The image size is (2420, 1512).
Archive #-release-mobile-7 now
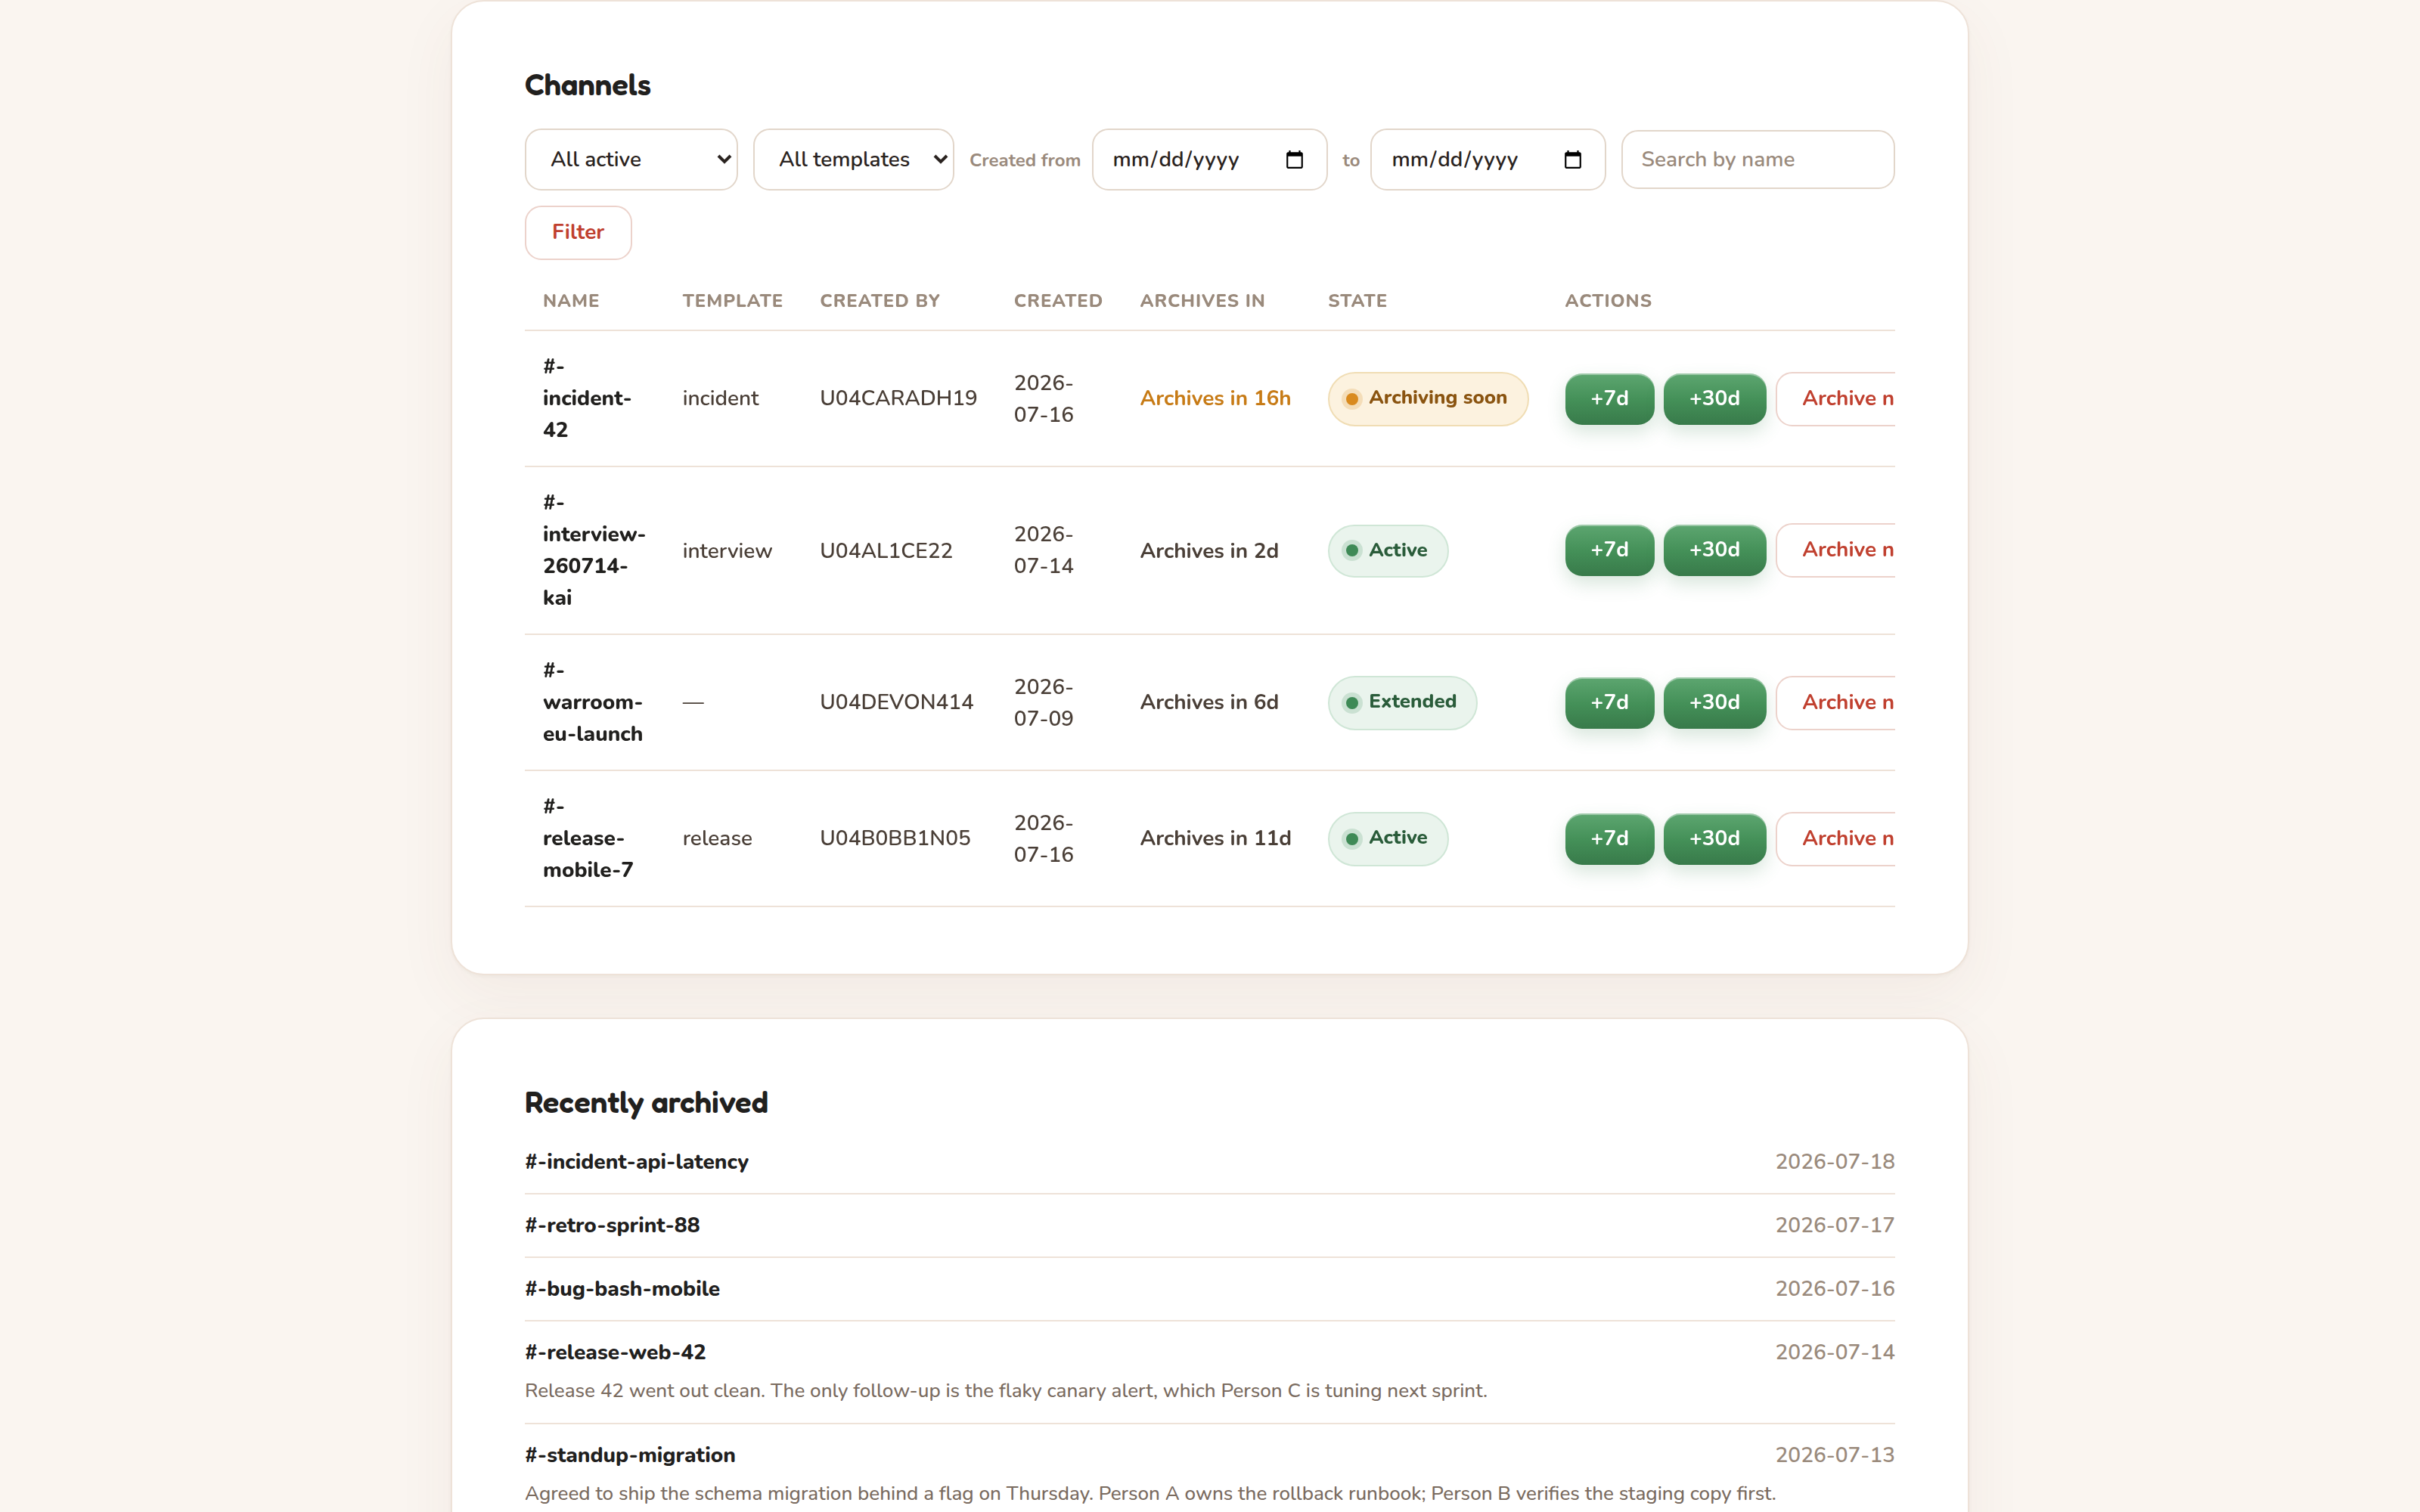(x=1836, y=838)
